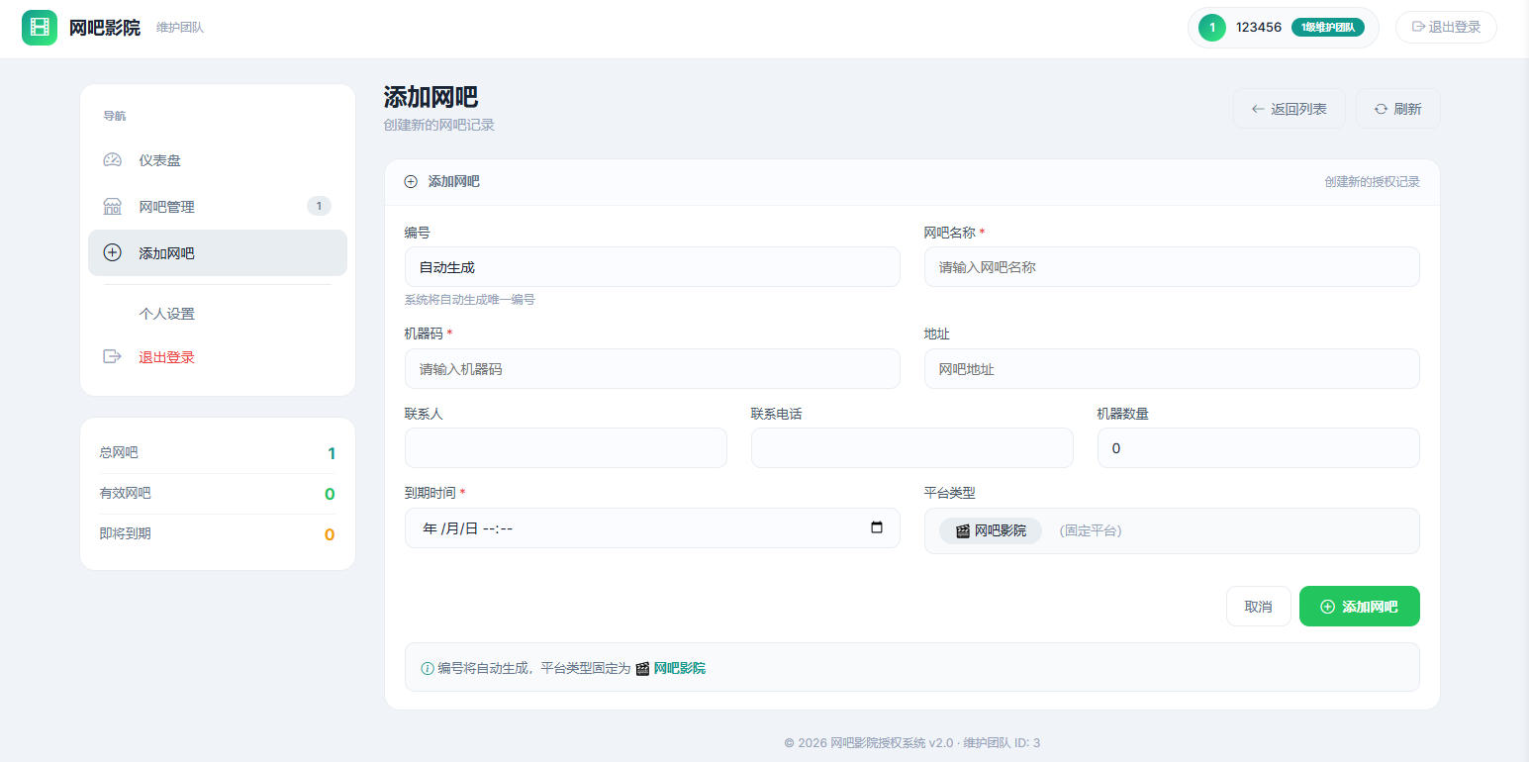Go back via 返回列表 button
This screenshot has height=762, width=1529.
click(1289, 109)
